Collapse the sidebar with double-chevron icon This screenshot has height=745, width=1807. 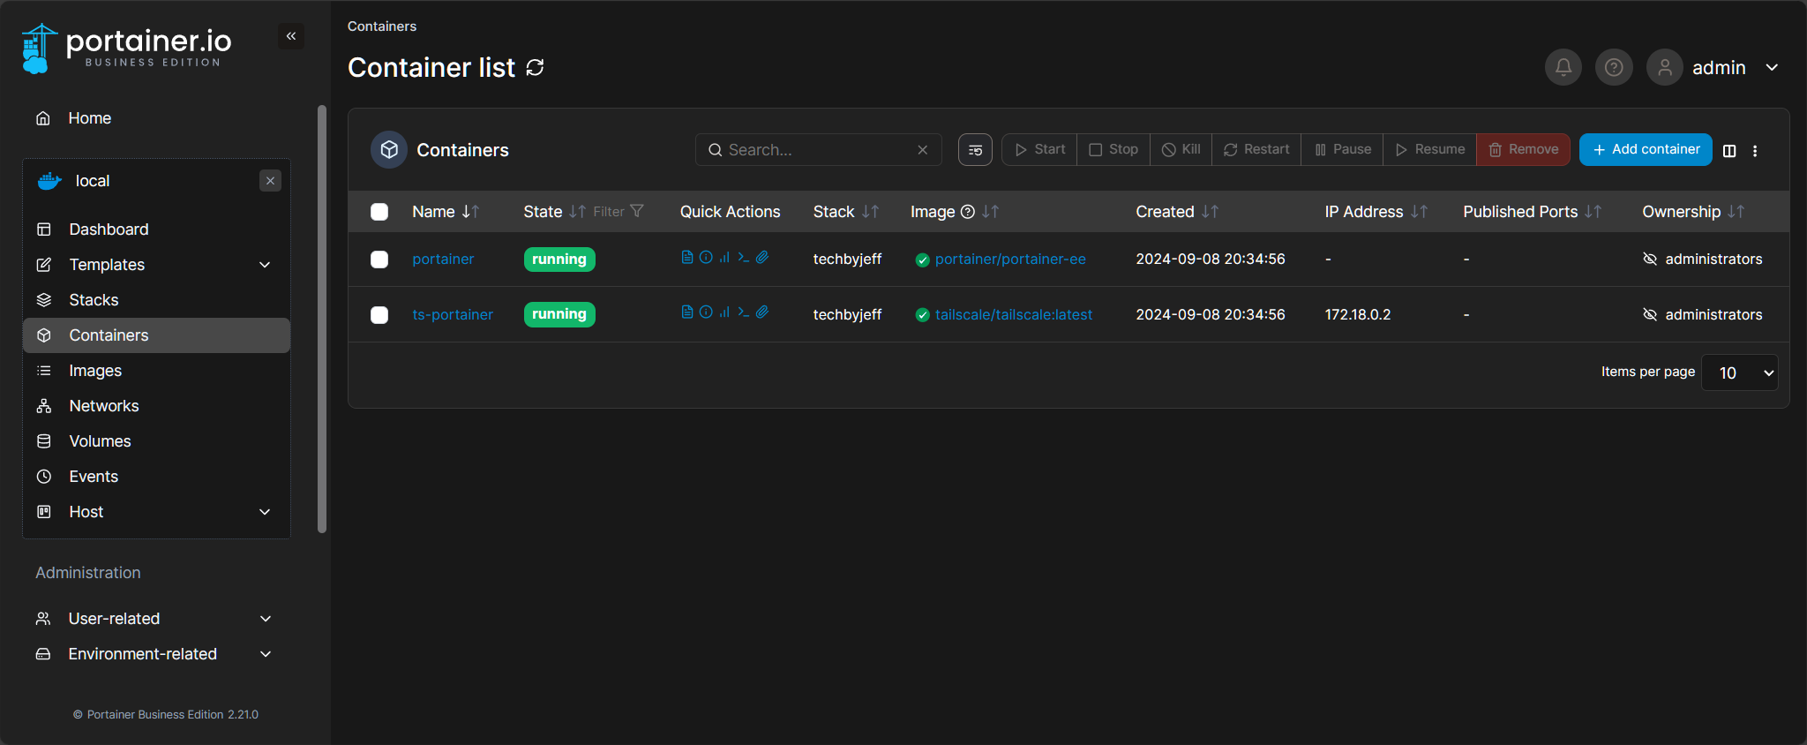click(x=291, y=36)
